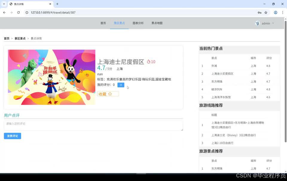Click the 旅游景点推荐 panel heading
287x181 pixels.
pos(211,151)
